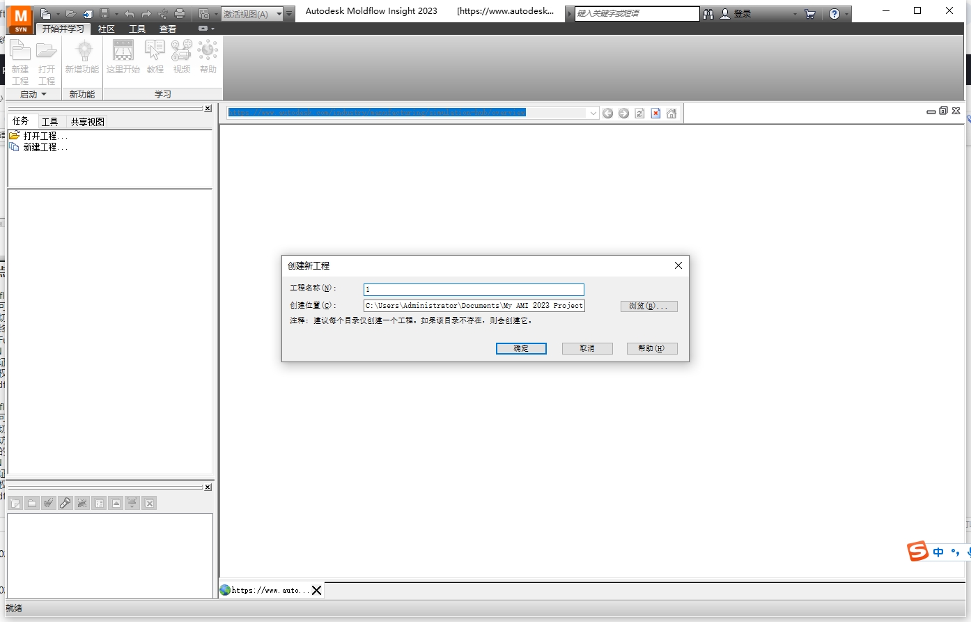The image size is (971, 622).
Task: Close the task pane with its X
Action: [x=208, y=109]
